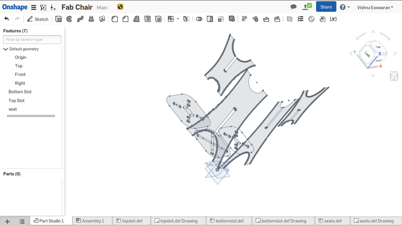Click the Fab Chair document title
The width and height of the screenshot is (402, 226).
click(77, 7)
